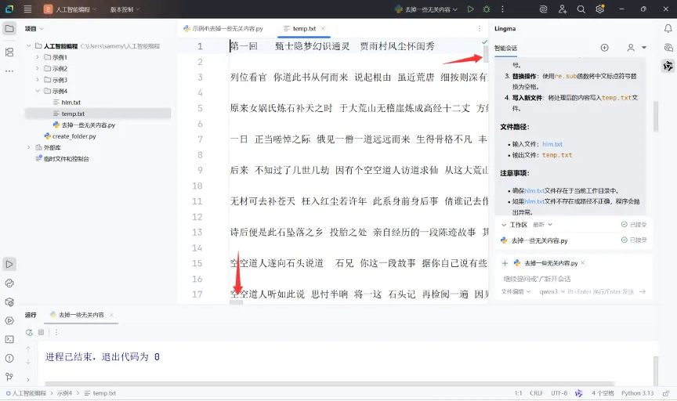Click Python 3.13 interpreter in status bar

637,393
